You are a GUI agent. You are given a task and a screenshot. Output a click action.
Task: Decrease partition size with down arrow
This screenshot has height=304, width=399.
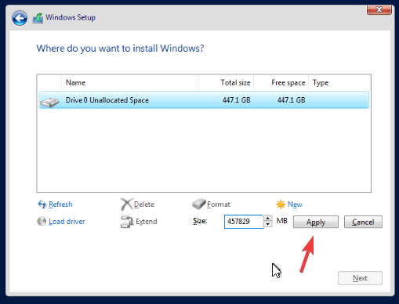[x=268, y=225]
